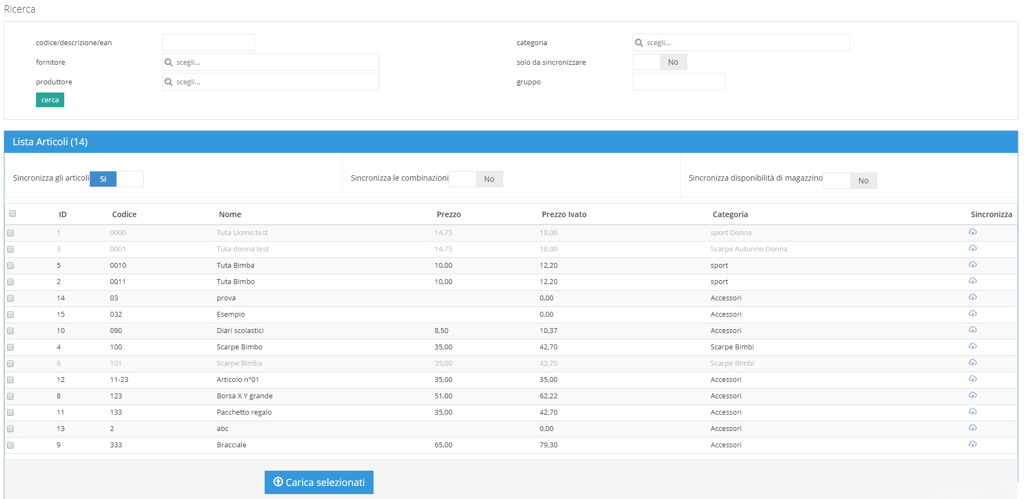Open the produttore dropdown
The width and height of the screenshot is (1027, 499).
pyautogui.click(x=271, y=82)
